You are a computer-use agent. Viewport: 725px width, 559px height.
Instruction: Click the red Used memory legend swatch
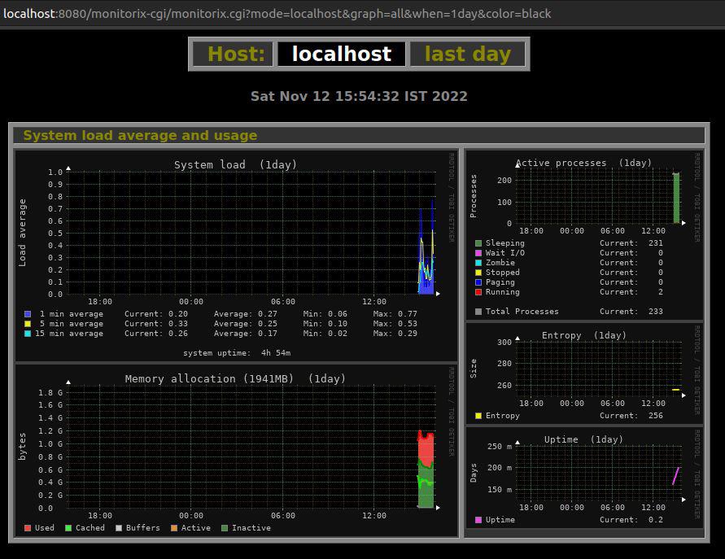coord(28,528)
